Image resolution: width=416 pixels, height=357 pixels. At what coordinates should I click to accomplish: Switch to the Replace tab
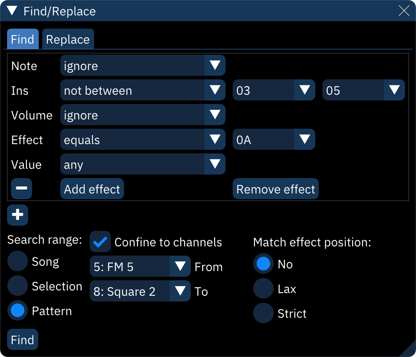(68, 40)
